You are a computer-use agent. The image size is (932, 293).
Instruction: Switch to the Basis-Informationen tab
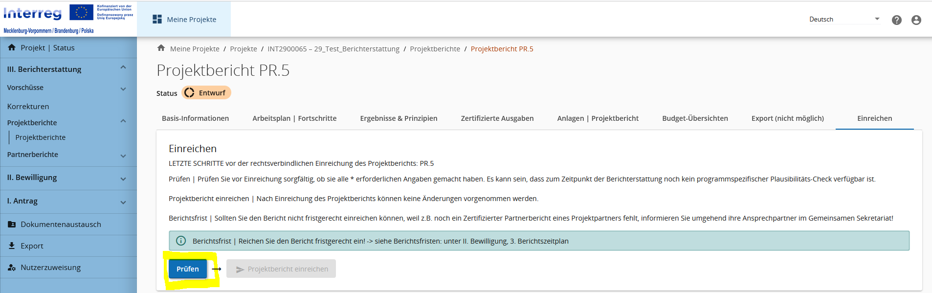(x=195, y=118)
